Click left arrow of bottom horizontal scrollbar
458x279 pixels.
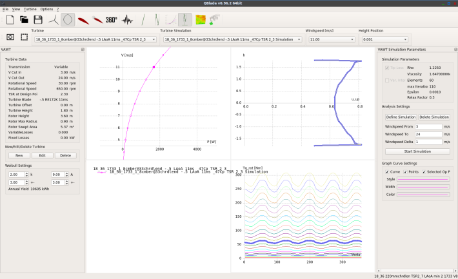pos(379,271)
